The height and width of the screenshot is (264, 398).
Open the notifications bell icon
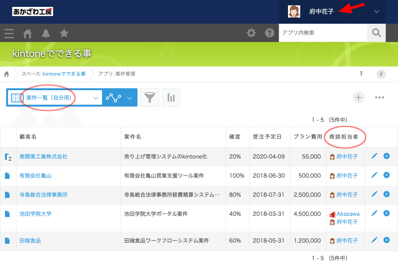coord(45,33)
